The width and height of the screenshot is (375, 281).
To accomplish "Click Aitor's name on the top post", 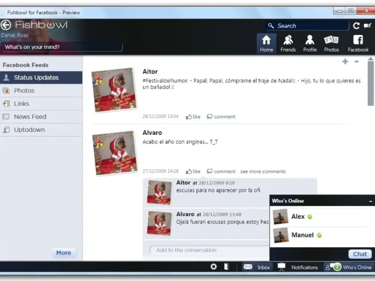I will point(150,72).
